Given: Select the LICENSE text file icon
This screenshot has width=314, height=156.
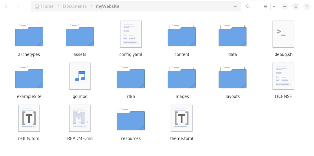Looking at the screenshot, I should pos(283,76).
